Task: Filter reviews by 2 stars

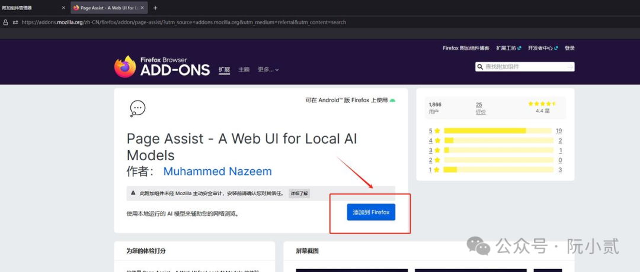Action: pos(434,160)
